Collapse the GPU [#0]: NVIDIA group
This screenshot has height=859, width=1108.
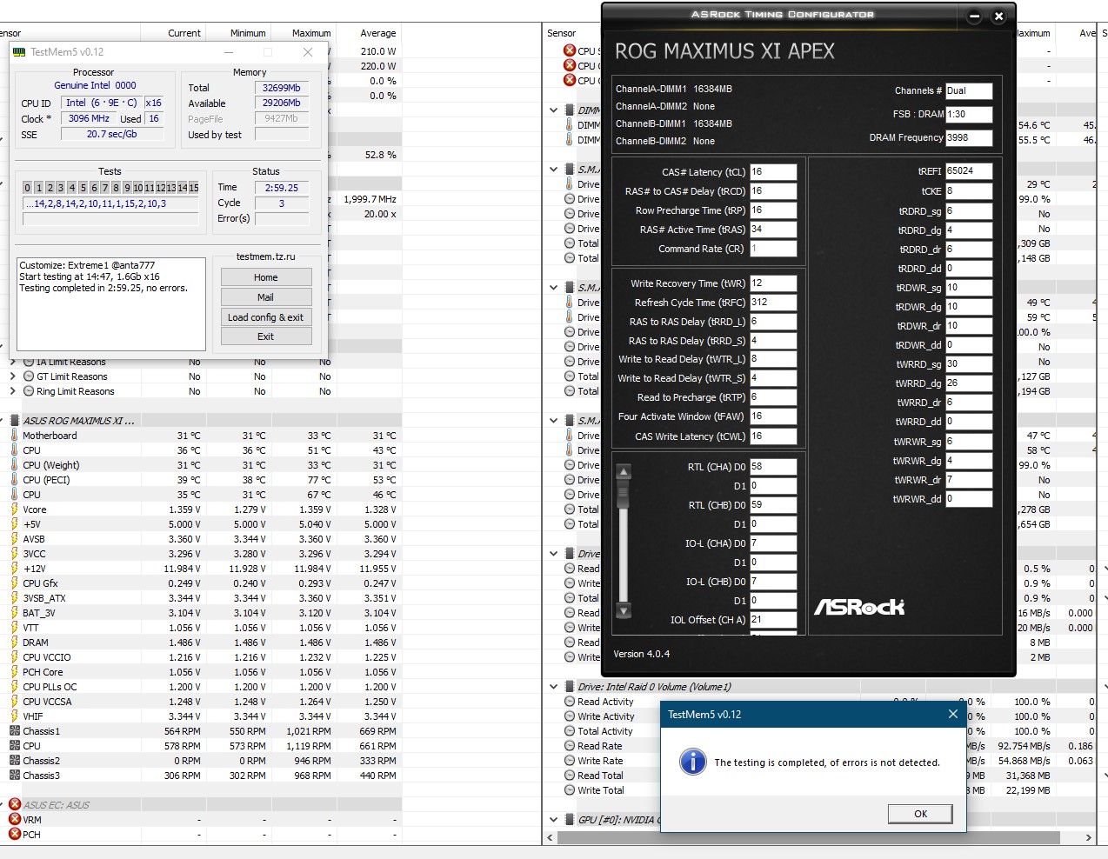[554, 820]
